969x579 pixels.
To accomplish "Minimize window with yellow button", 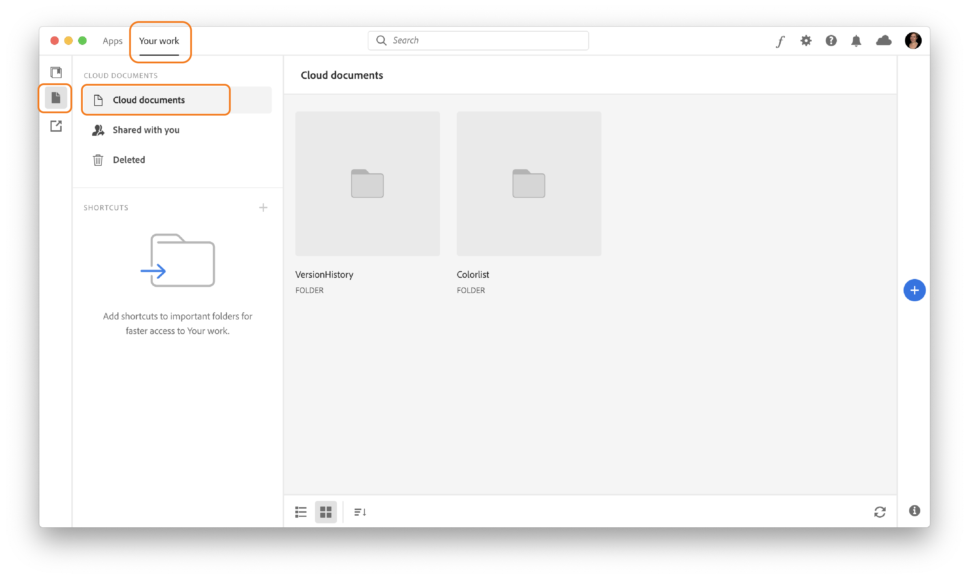I will (68, 40).
